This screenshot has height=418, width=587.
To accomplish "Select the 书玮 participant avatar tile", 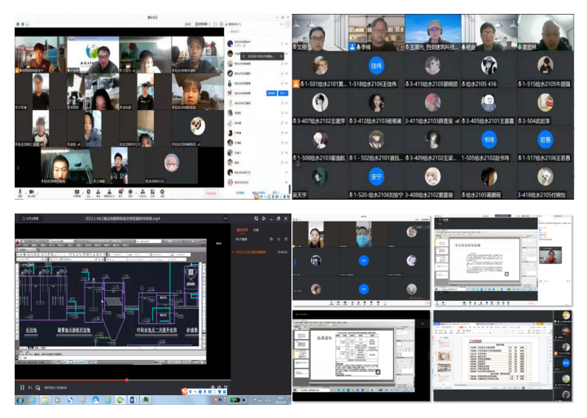I will [x=488, y=139].
